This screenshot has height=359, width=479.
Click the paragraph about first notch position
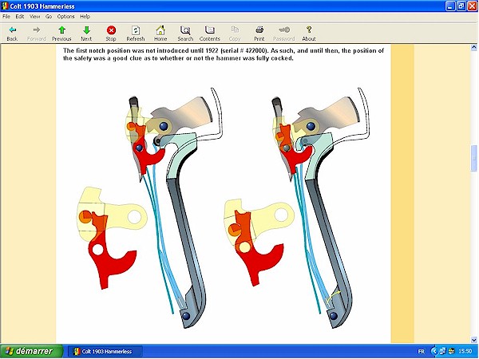click(224, 54)
